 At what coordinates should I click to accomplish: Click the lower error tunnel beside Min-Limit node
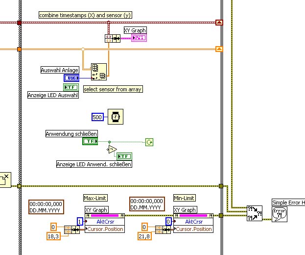tap(221, 215)
